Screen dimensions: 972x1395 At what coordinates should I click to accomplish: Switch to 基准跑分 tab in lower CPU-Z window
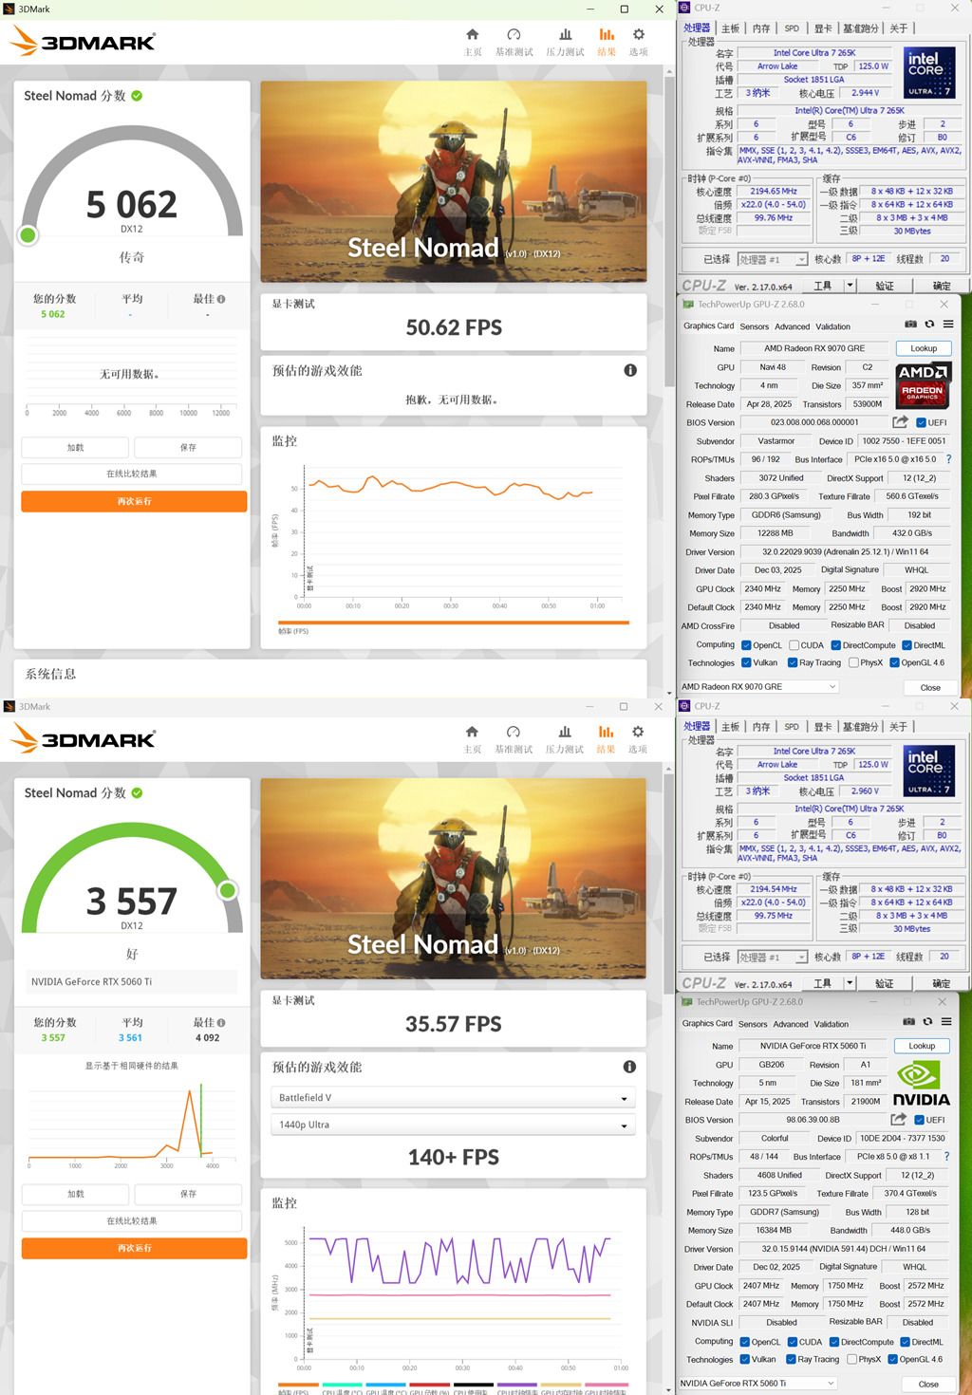pyautogui.click(x=861, y=727)
